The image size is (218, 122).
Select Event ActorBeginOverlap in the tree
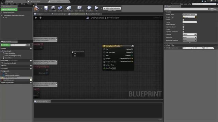13,56
